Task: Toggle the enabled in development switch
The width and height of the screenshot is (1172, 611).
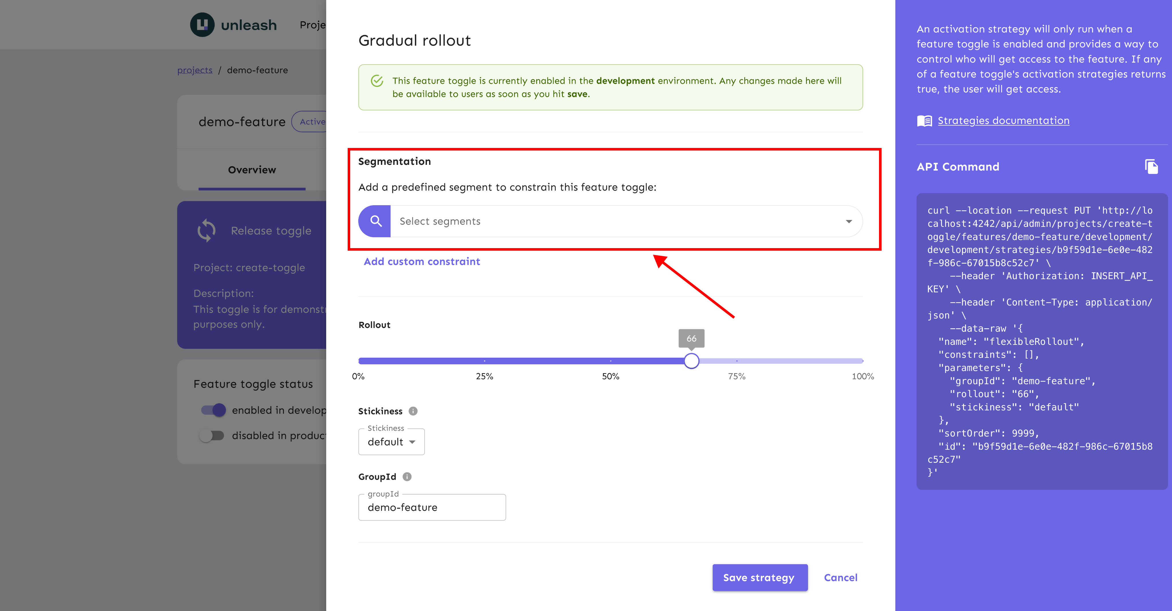Action: click(x=213, y=410)
